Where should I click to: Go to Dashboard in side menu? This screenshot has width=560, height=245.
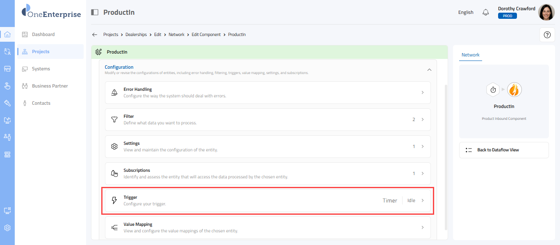tap(43, 34)
